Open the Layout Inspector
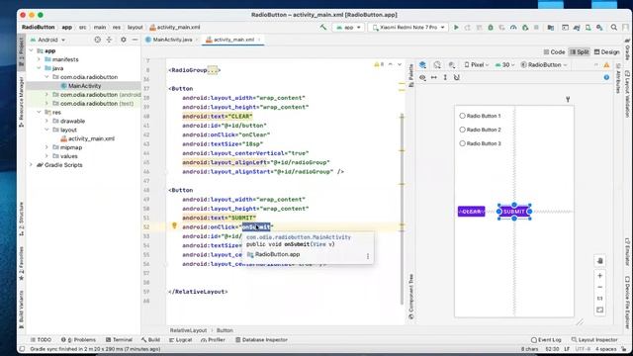This screenshot has height=356, width=633. (594, 340)
